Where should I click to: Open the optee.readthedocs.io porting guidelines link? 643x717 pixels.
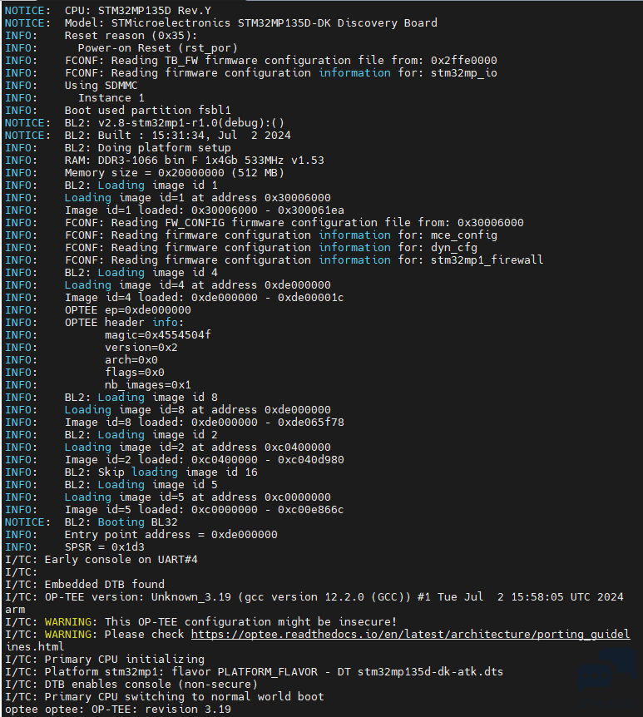pyautogui.click(x=410, y=635)
